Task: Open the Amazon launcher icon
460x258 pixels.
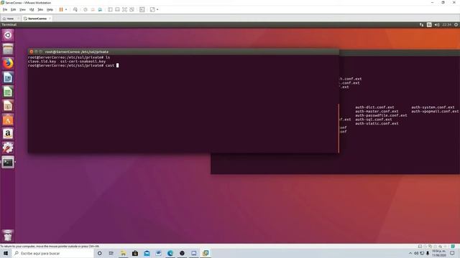Action: tap(8, 134)
